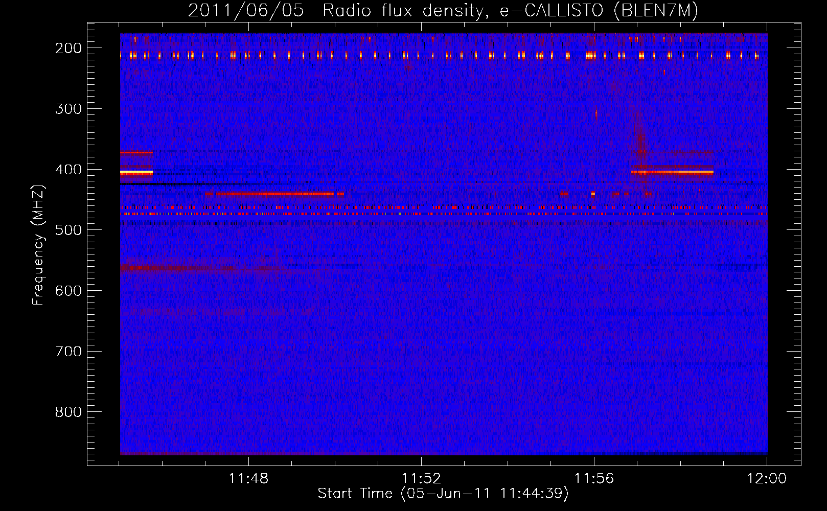Click the 200 frequency tick label

(x=68, y=48)
